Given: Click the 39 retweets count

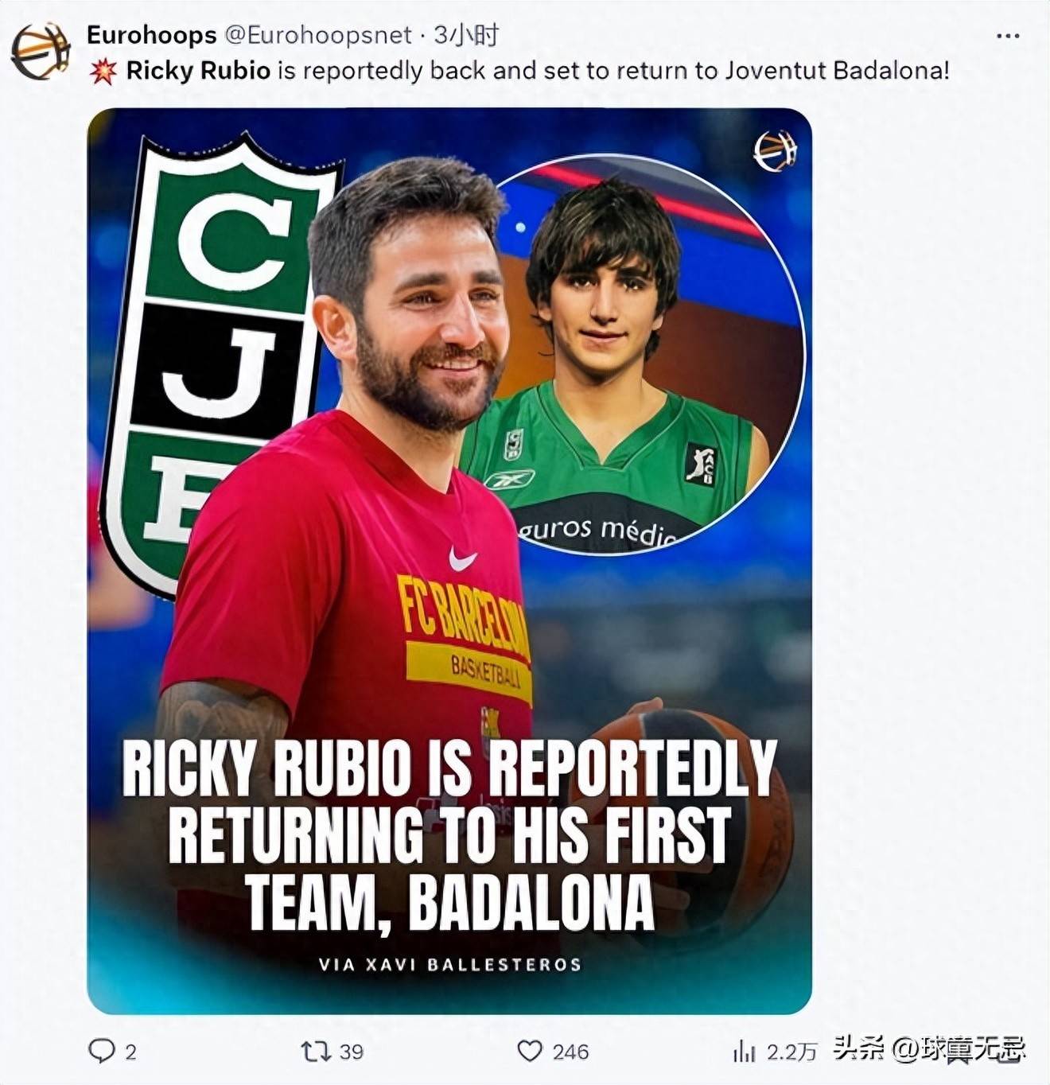Looking at the screenshot, I should click(x=351, y=1052).
